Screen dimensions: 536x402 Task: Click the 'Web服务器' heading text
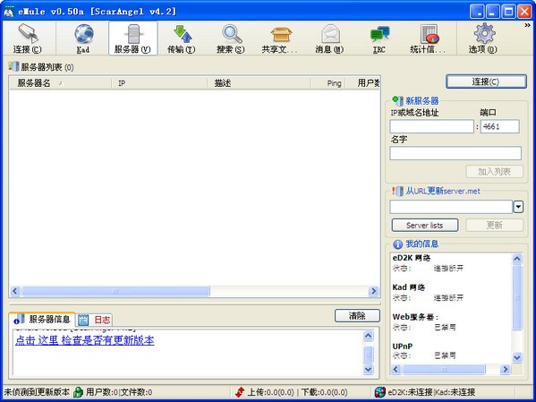415,317
